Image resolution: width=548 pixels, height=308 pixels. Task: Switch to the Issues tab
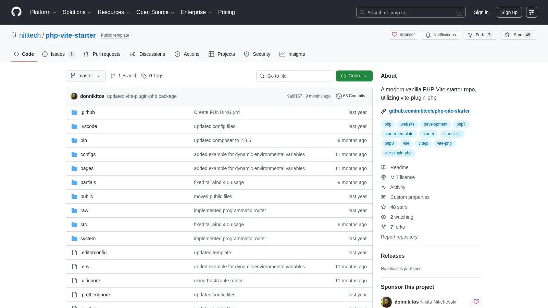(58, 54)
